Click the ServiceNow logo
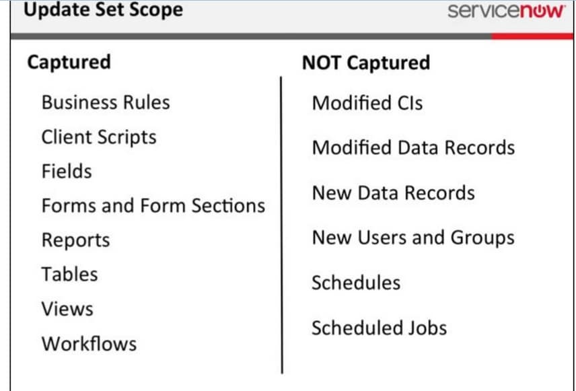Image resolution: width=576 pixels, height=391 pixels. click(506, 11)
